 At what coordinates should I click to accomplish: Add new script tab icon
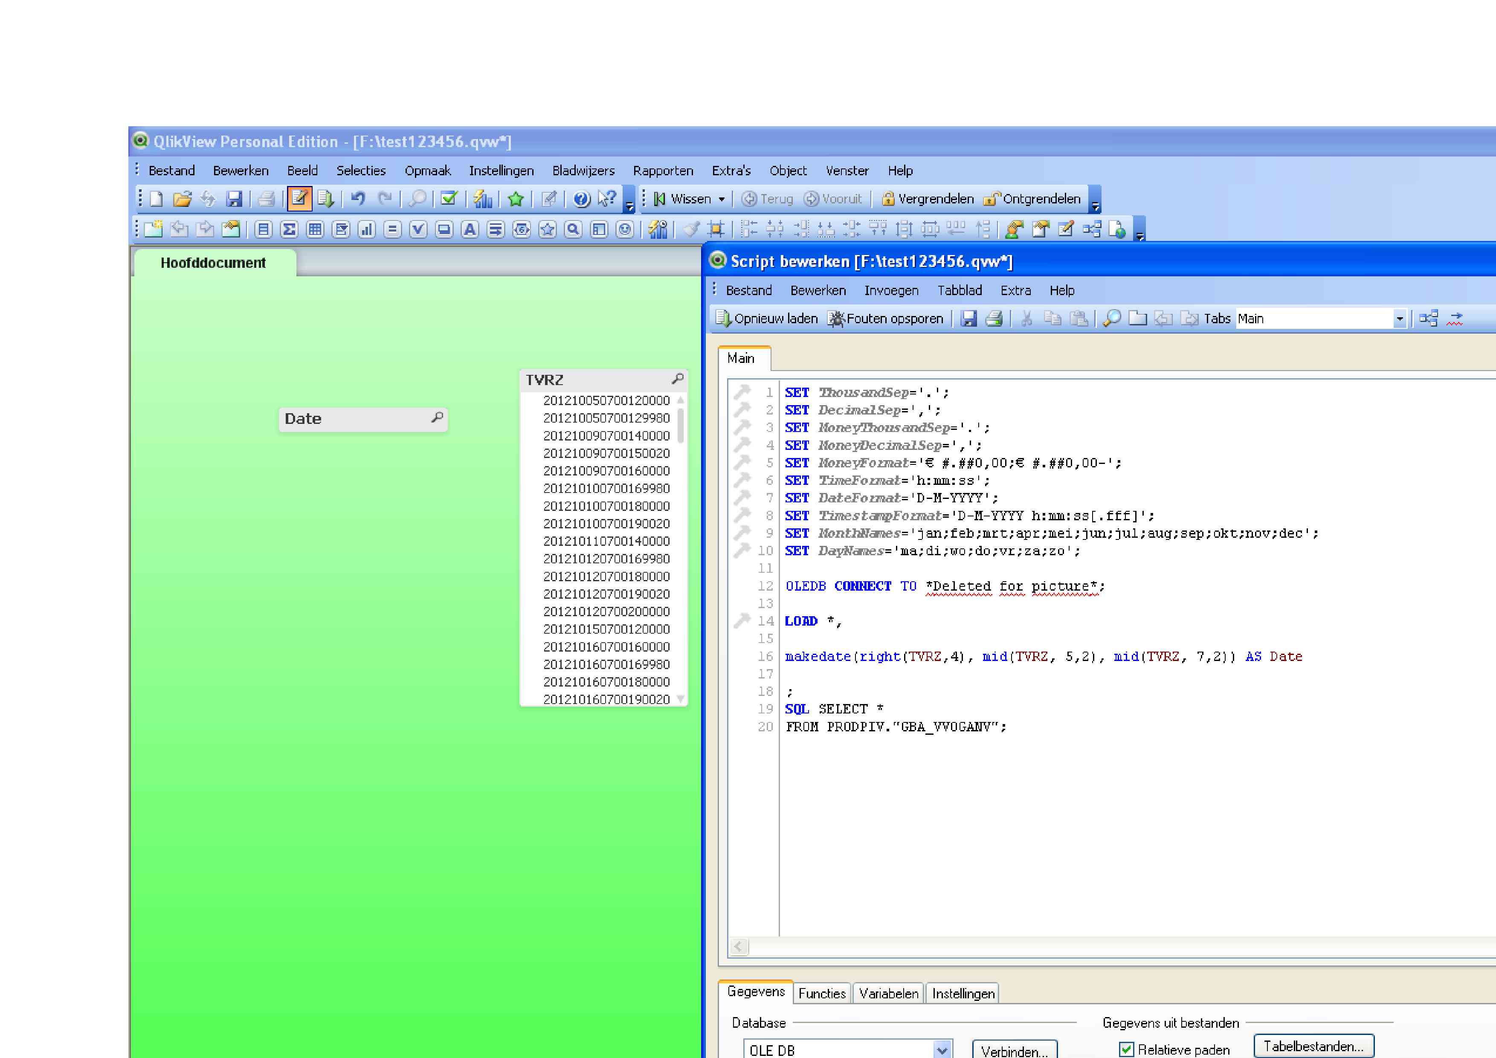1138,319
